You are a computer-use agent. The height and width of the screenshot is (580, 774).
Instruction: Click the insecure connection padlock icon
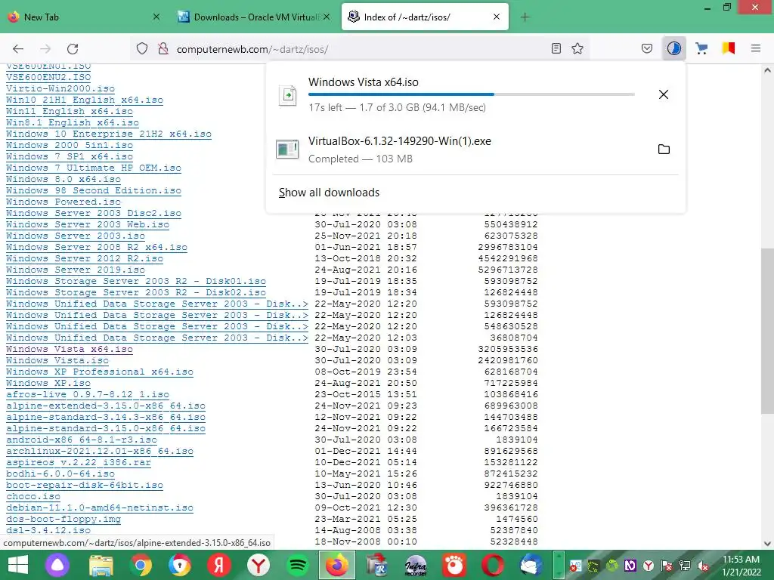click(163, 48)
